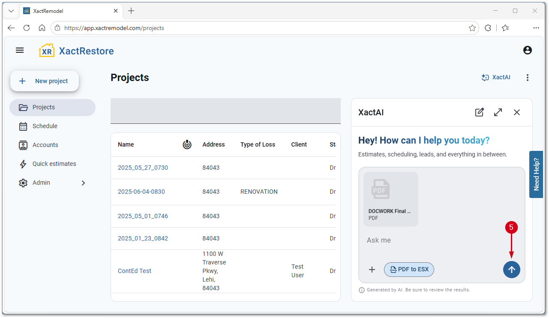
Task: Sort by the Name column header
Action: pyautogui.click(x=126, y=144)
